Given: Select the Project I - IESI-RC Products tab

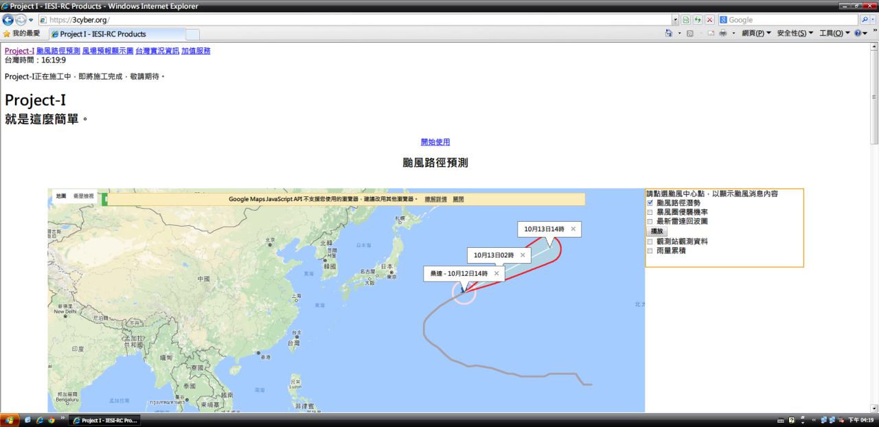Looking at the screenshot, I should [x=116, y=34].
